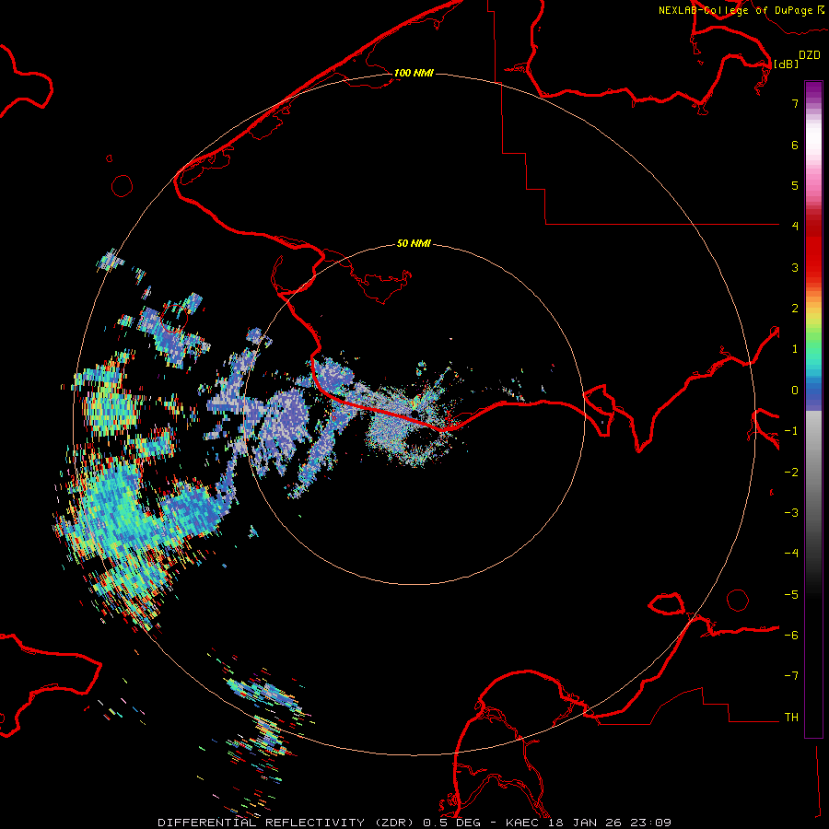Click the NEXLAB-College of DuPage credit text

point(741,10)
